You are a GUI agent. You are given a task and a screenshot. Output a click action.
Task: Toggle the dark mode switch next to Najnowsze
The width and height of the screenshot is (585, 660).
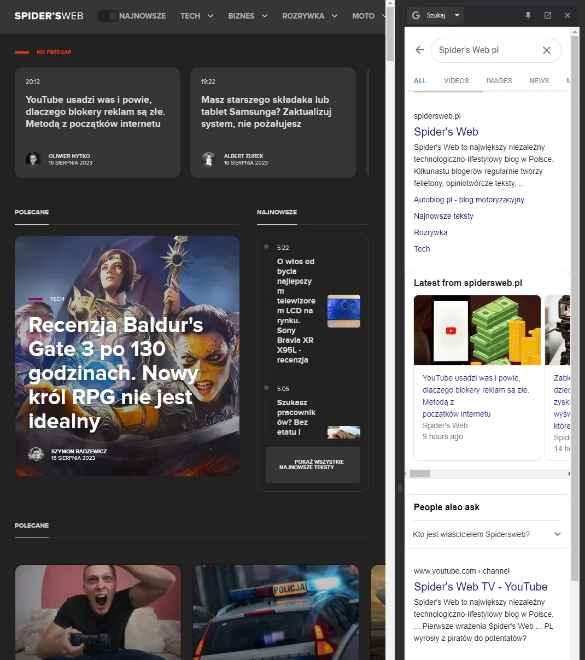click(107, 16)
